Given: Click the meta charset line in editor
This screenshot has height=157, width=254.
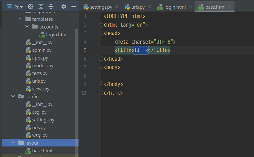Looking at the screenshot, I should pos(145,42).
